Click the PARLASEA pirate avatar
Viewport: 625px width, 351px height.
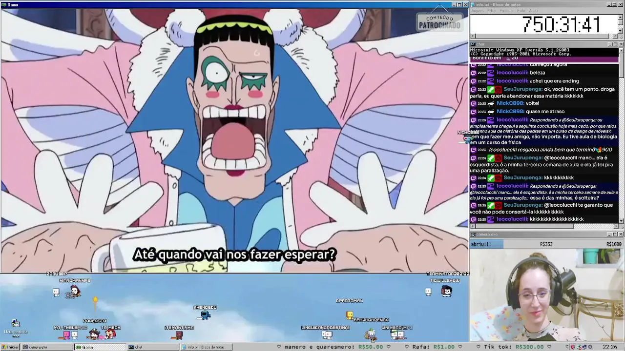point(94,334)
